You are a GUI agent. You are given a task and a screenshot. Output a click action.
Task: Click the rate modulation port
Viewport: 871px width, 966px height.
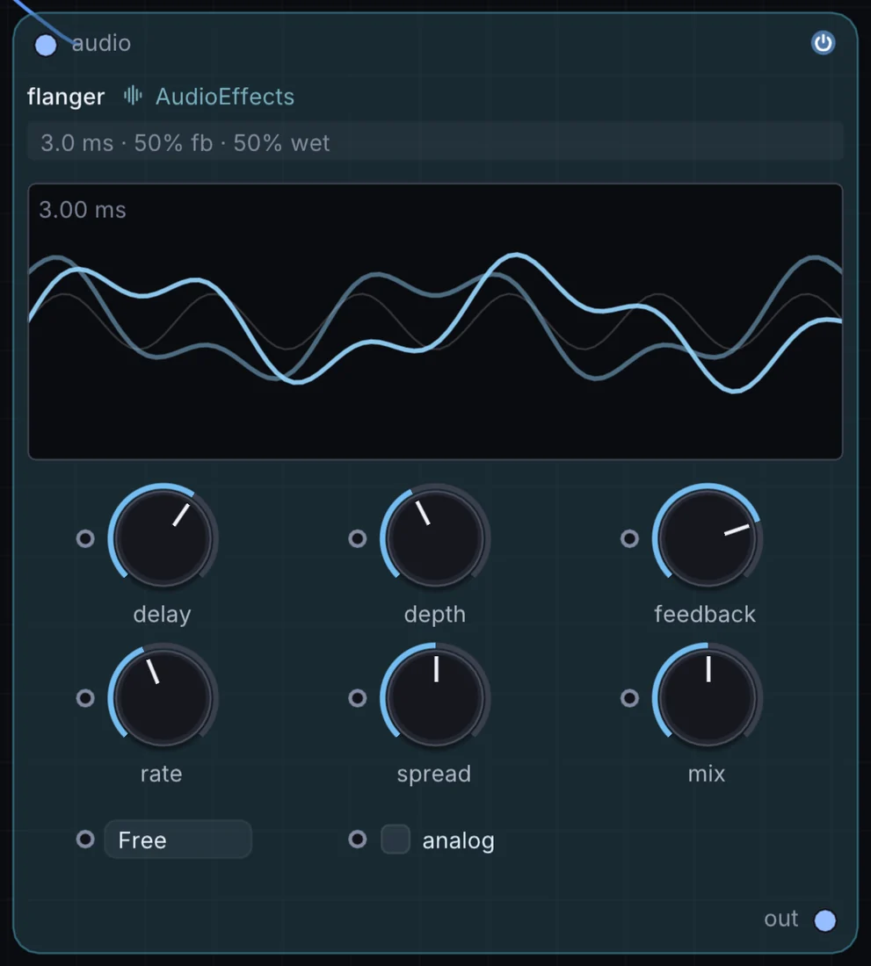(x=85, y=698)
